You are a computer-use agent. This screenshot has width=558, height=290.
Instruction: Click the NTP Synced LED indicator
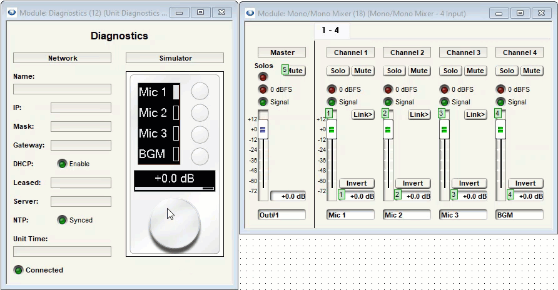coord(62,220)
